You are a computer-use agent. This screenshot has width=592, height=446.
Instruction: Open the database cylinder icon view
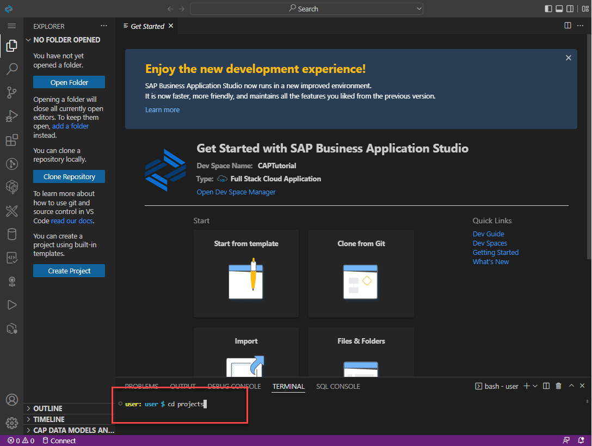pos(12,234)
